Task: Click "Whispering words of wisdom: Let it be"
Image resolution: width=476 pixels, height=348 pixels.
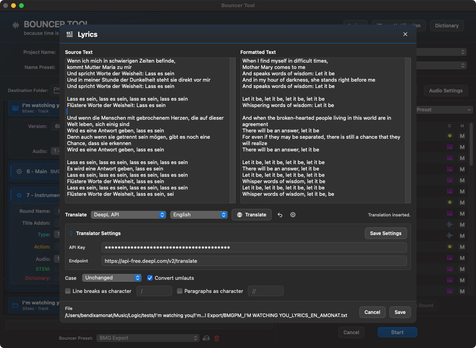Action: [288, 105]
